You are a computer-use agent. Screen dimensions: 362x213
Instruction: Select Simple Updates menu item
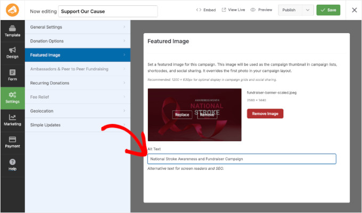[x=77, y=125]
